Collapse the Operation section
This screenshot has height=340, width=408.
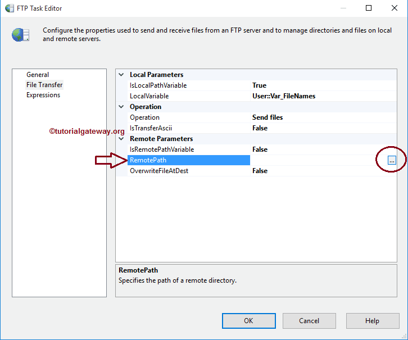click(121, 107)
